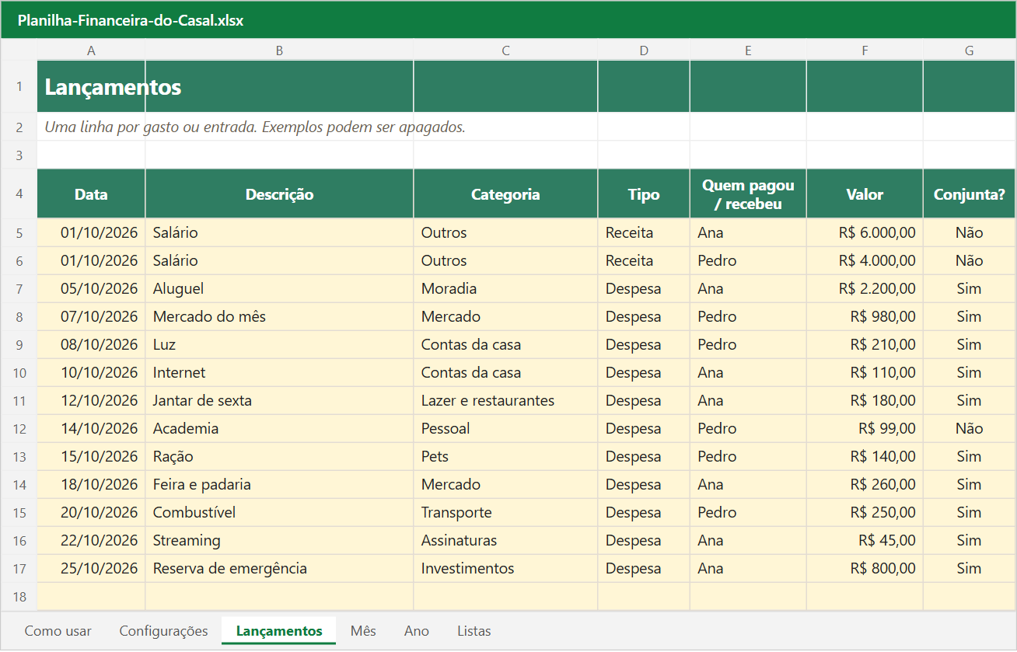Select the cell with date 05/10/2026
1017x652 pixels.
pos(91,289)
